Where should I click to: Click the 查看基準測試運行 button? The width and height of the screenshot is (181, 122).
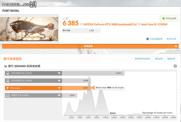pyautogui.click(x=143, y=59)
